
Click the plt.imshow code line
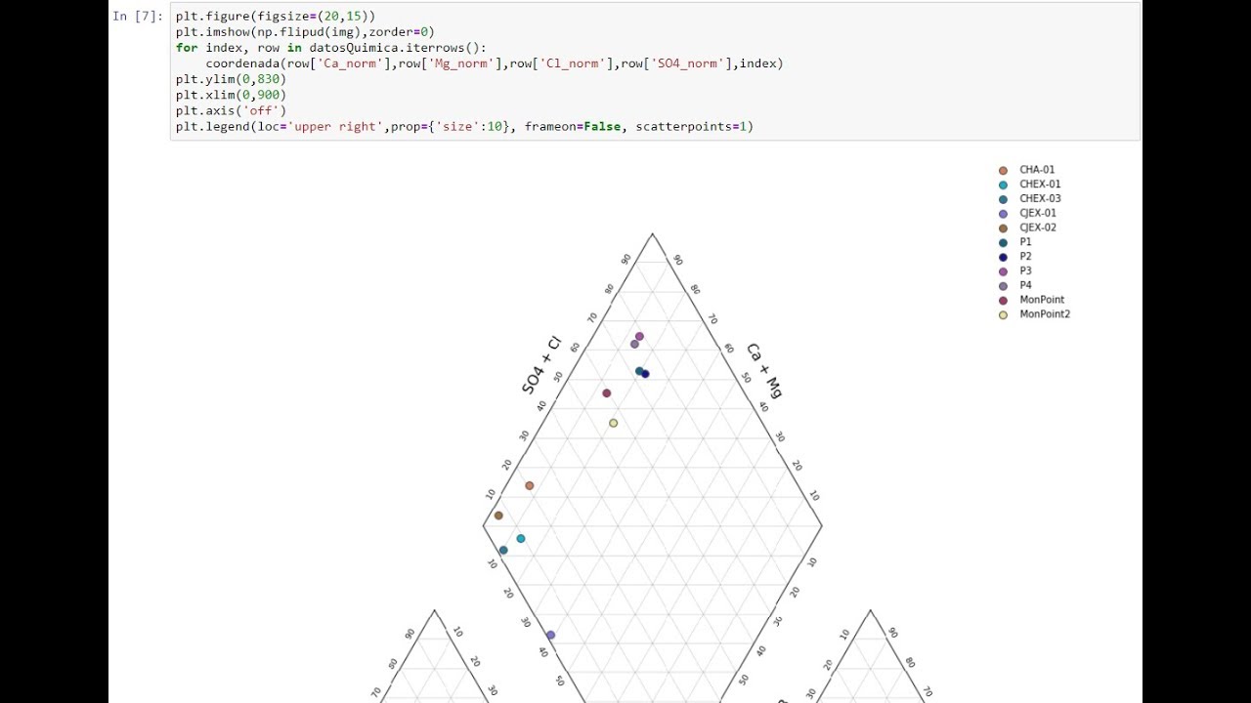point(305,32)
